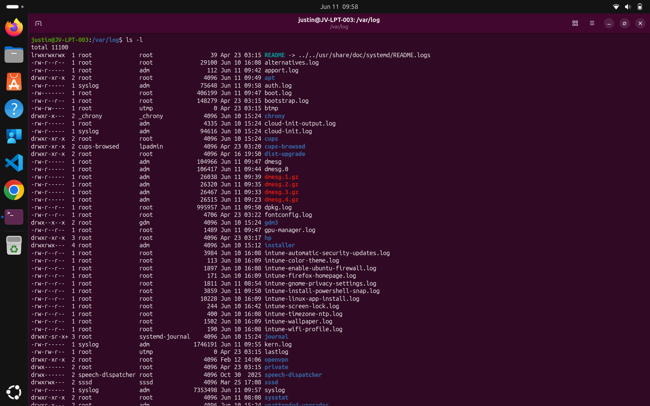Click intune-firefox-homepage.log filename
This screenshot has height=406, width=650.
pyautogui.click(x=310, y=276)
